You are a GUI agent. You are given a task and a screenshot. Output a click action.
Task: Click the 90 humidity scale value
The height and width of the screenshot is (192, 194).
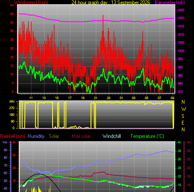coord(5,150)
